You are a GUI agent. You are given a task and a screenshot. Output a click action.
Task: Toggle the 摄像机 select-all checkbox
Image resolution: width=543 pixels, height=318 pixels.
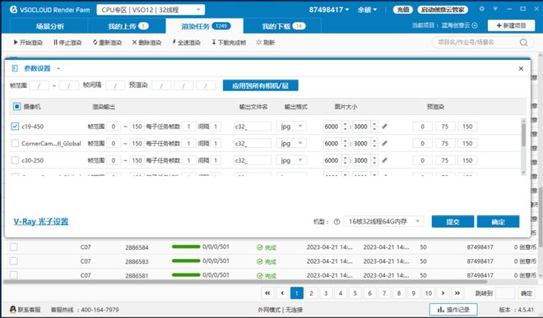[x=16, y=106]
